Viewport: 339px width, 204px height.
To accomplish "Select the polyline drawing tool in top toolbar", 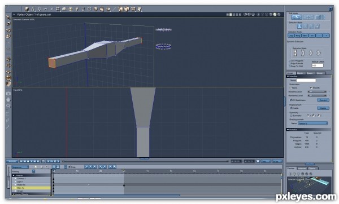I will click(33, 9).
